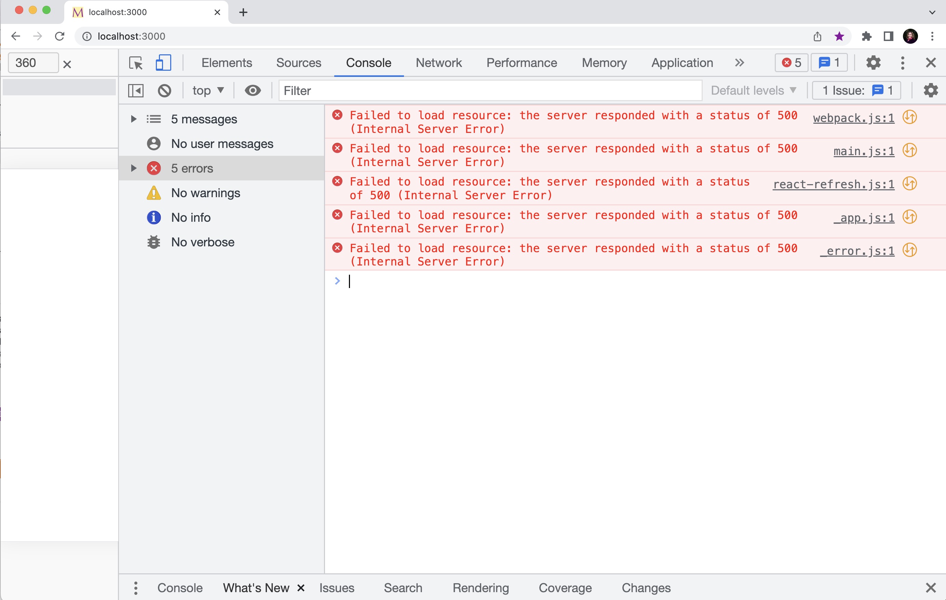Image resolution: width=946 pixels, height=600 pixels.
Task: Open the webpack.js:1 source link
Action: click(x=853, y=118)
